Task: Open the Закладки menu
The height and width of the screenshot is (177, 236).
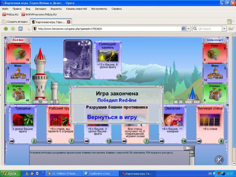Action: tap(40, 9)
